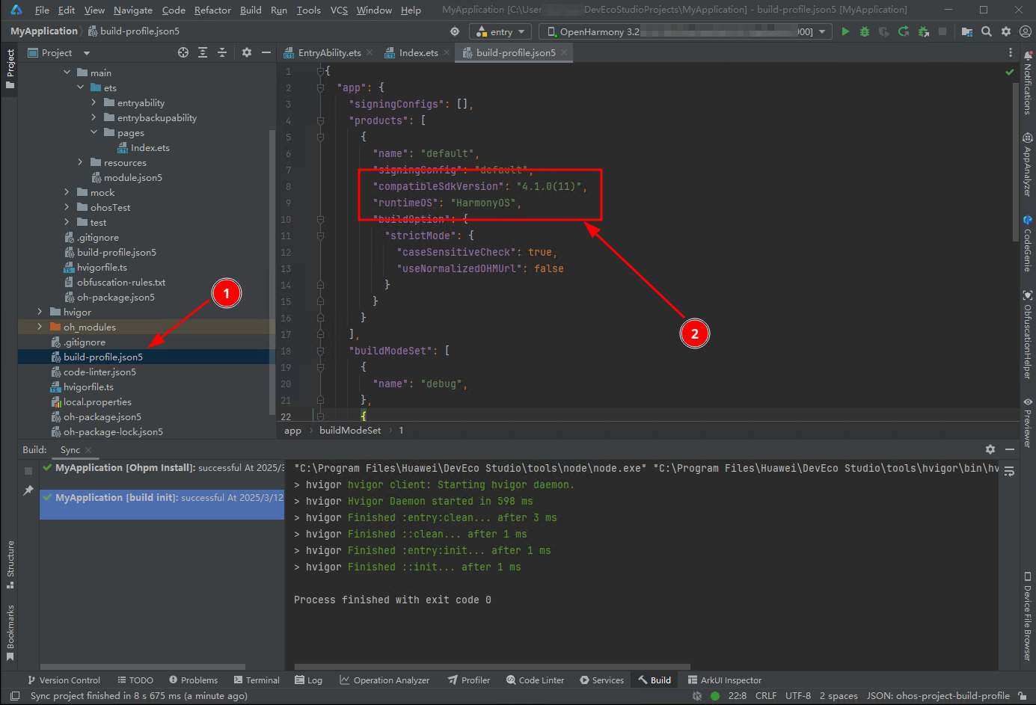1036x705 pixels.
Task: Click the green inspection checkmark in editor
Action: tap(1010, 72)
